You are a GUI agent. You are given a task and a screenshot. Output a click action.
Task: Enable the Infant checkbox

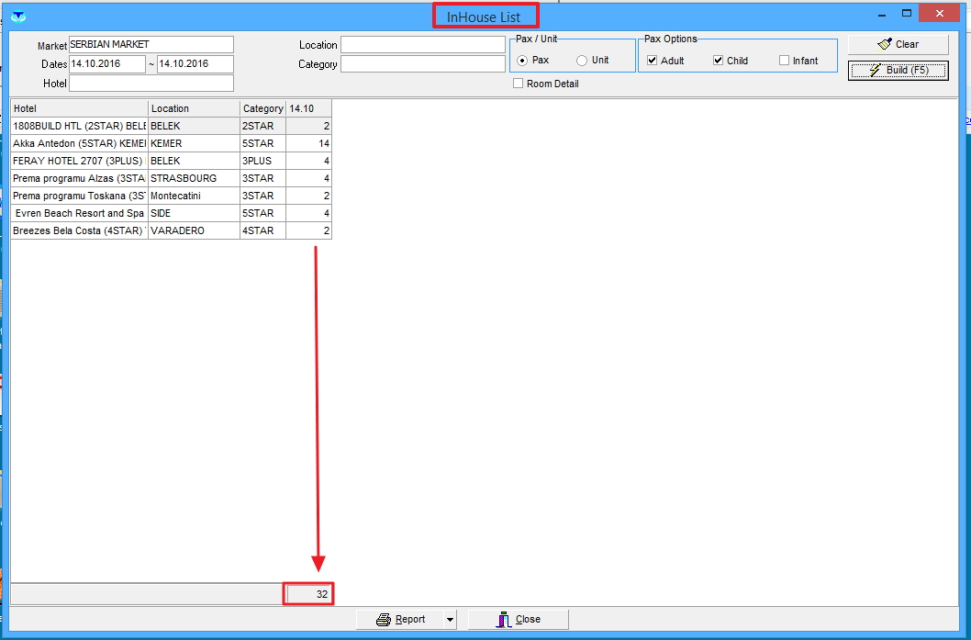[x=784, y=61]
